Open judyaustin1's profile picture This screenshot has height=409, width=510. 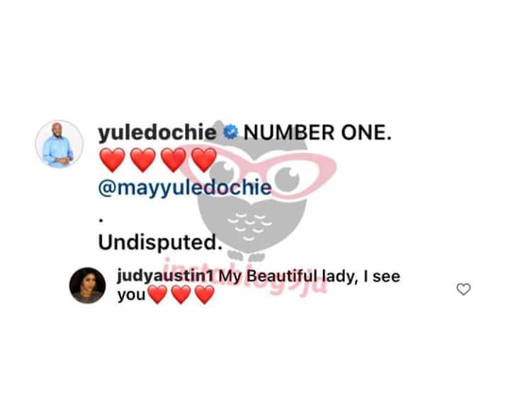click(88, 285)
